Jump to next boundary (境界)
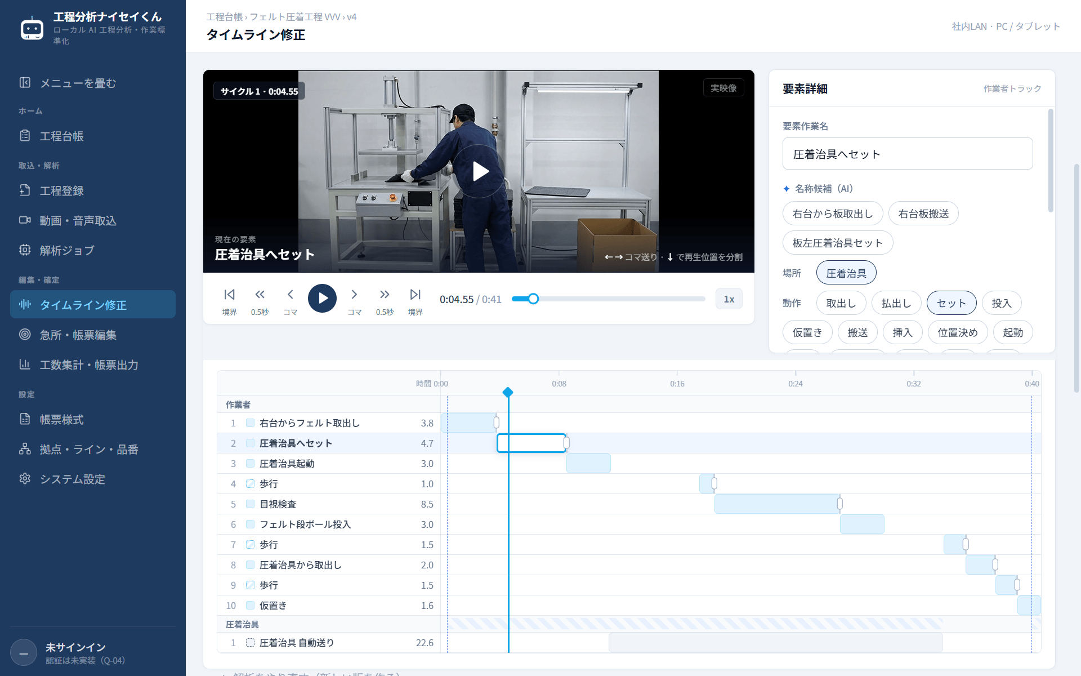The image size is (1081, 676). tap(415, 301)
